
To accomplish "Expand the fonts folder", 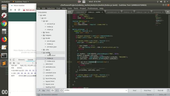I will pos(42,33).
